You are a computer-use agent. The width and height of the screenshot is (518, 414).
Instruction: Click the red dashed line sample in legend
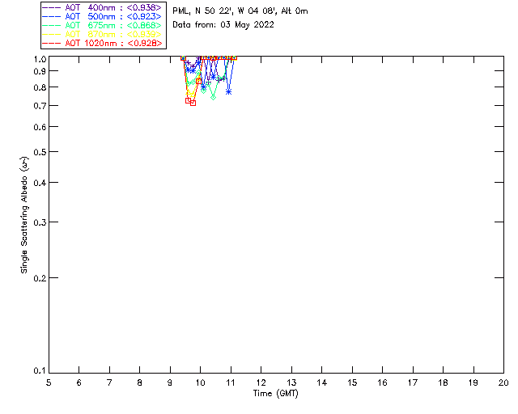pyautogui.click(x=52, y=43)
